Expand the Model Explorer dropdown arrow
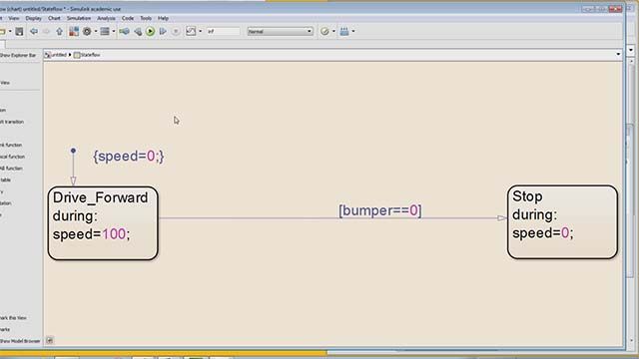The width and height of the screenshot is (639, 359). click(x=114, y=31)
